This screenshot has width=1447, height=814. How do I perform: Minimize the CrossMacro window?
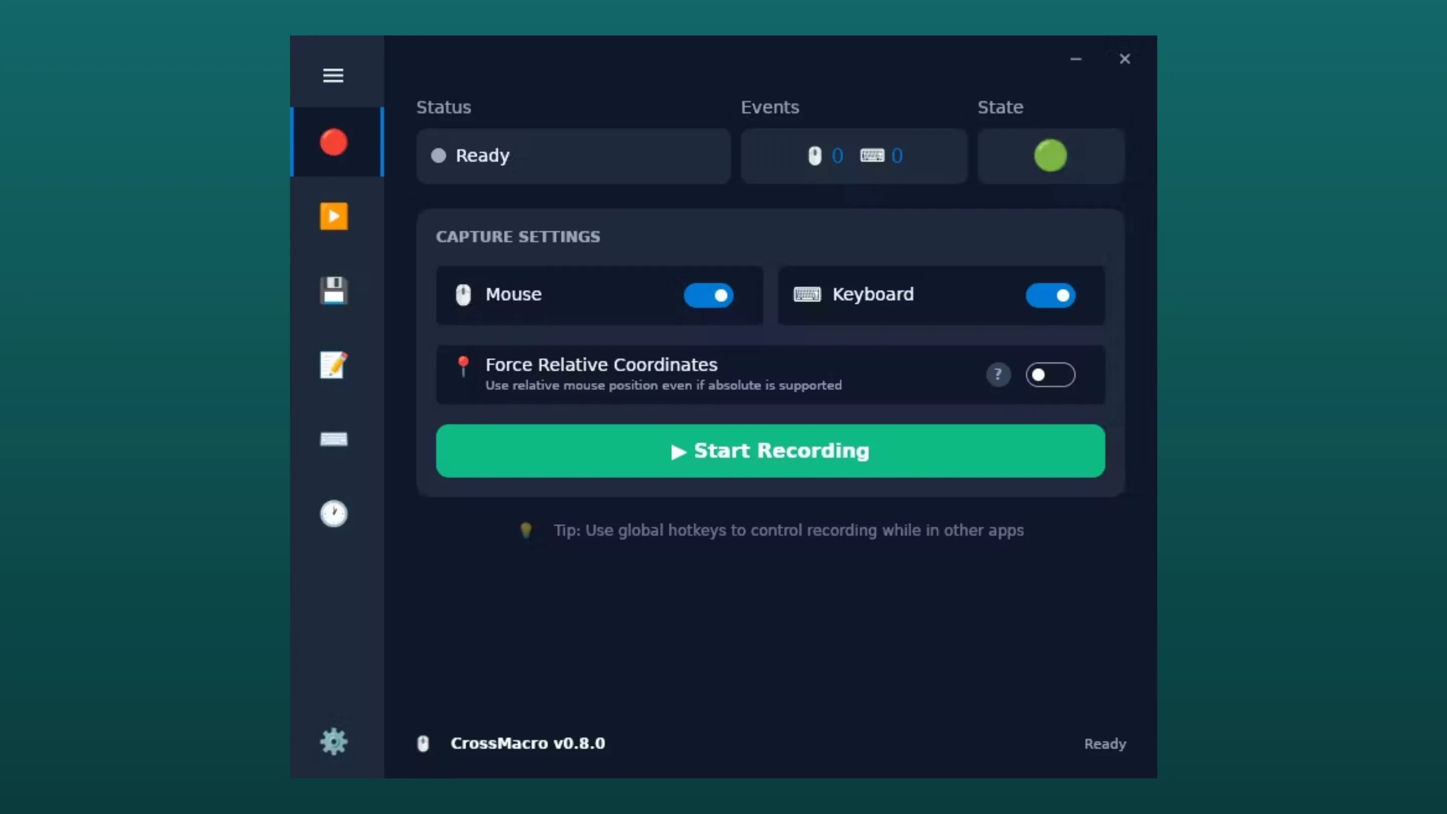[x=1076, y=59]
